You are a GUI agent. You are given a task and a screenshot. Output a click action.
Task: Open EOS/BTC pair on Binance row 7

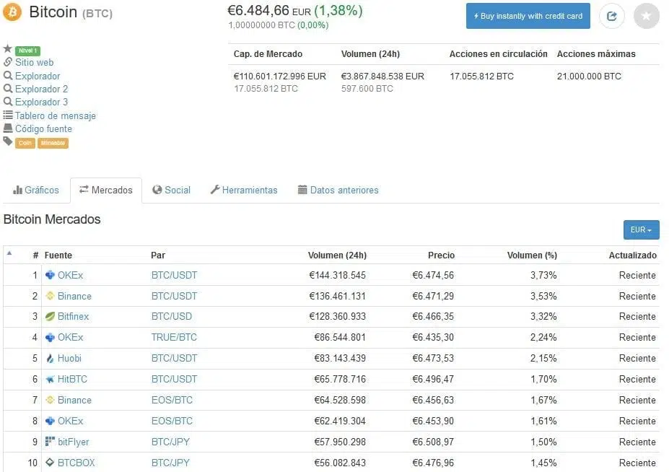click(x=172, y=400)
